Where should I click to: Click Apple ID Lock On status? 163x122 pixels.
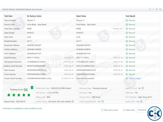click(139, 88)
